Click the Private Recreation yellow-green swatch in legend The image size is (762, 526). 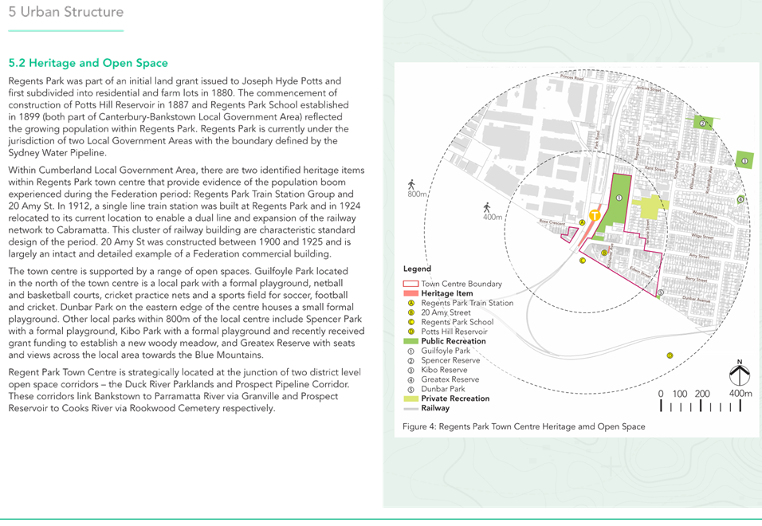tap(411, 398)
